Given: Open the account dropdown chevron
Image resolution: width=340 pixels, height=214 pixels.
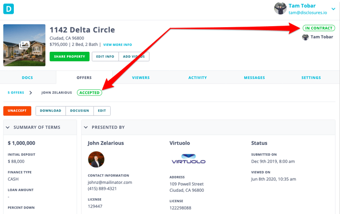Looking at the screenshot, I should (333, 9).
